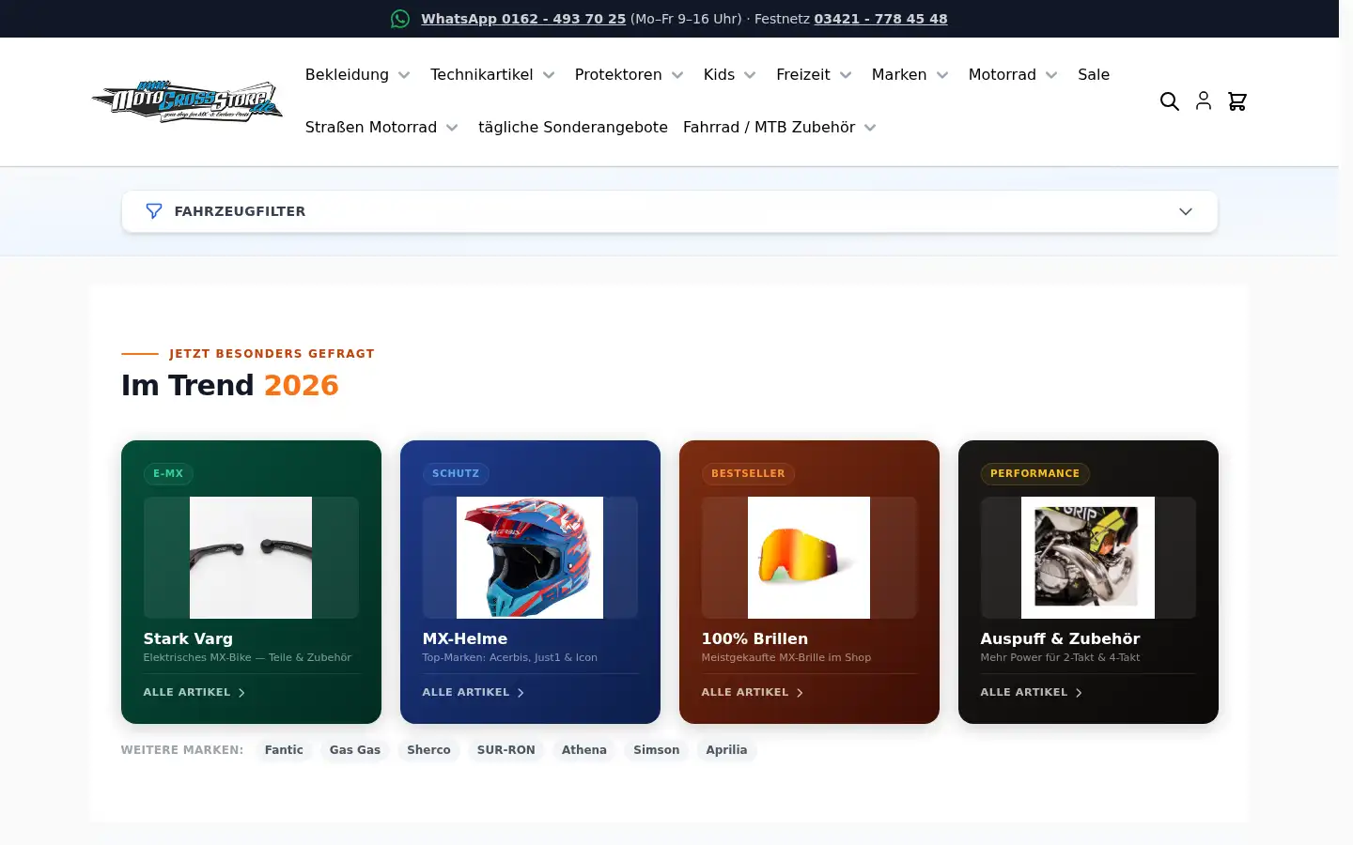Click the MX-Helme card title
Screen dimensions: 1353x845
465,638
